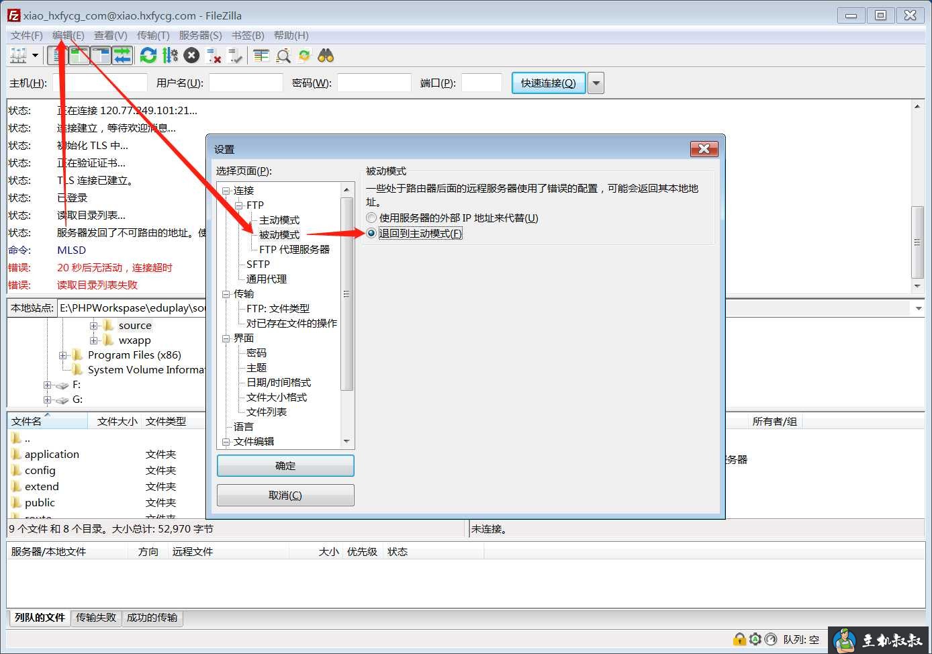
Task: Open the directory listing filters icon
Action: point(261,56)
